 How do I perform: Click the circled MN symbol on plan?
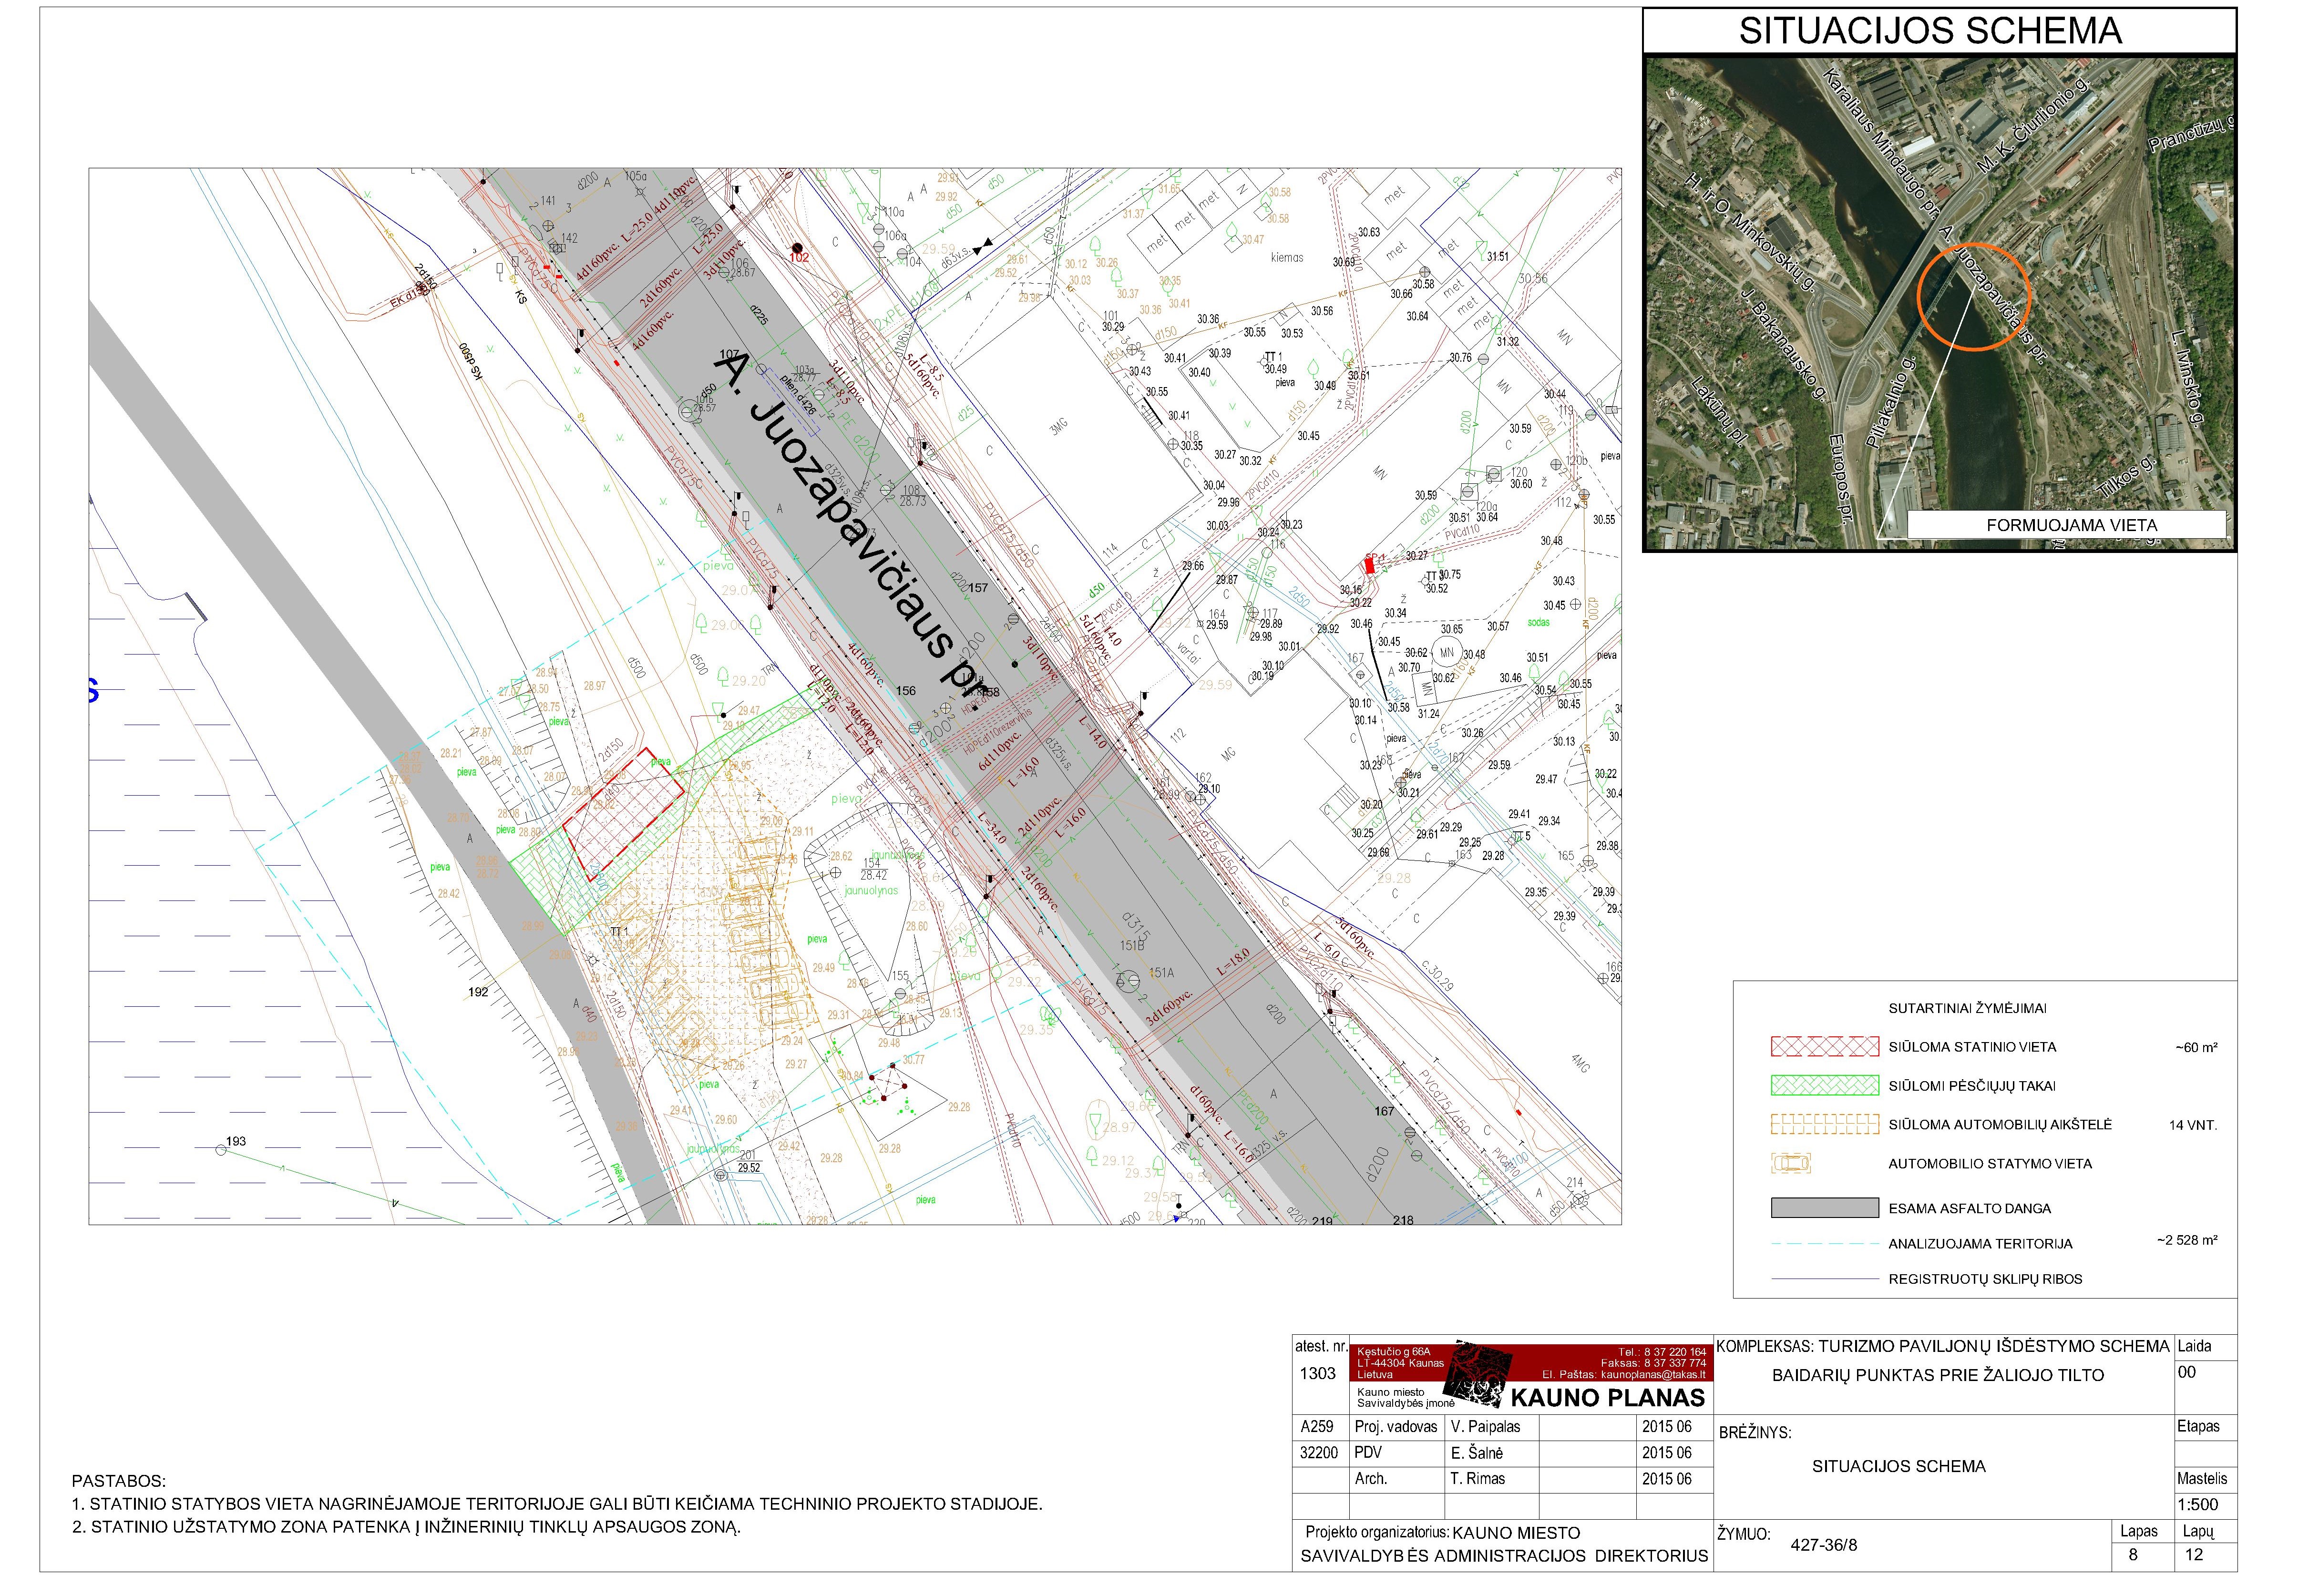pyautogui.click(x=1446, y=653)
